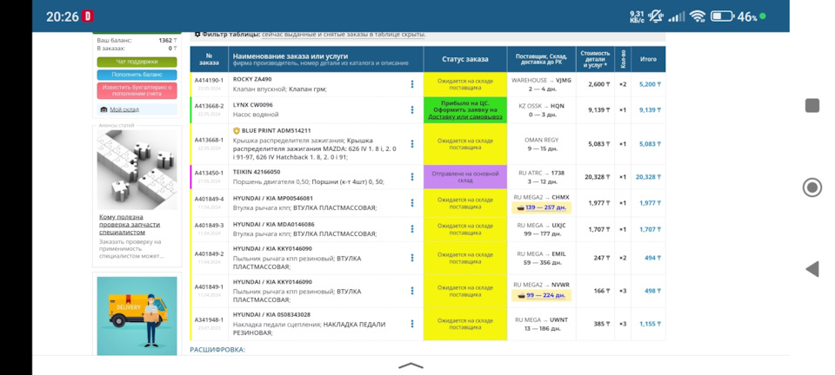Viewport: 835px width, 375px height.
Task: Click the Статус заказа column header
Action: 464,59
